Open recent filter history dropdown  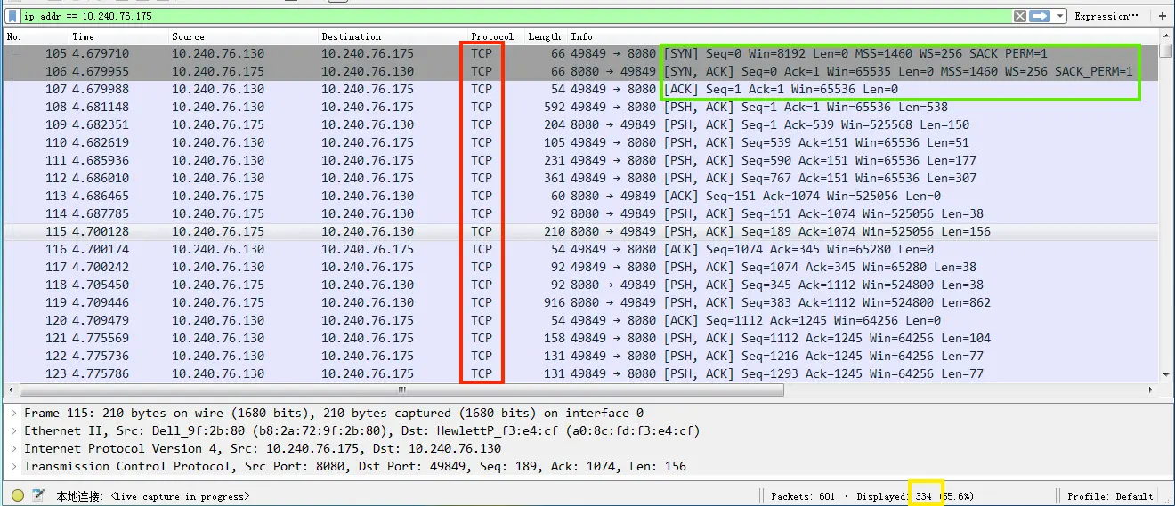1059,16
